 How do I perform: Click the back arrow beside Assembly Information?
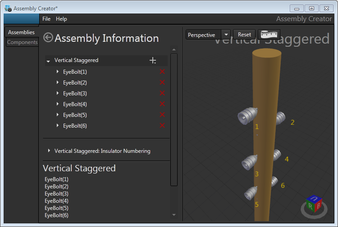(x=48, y=38)
